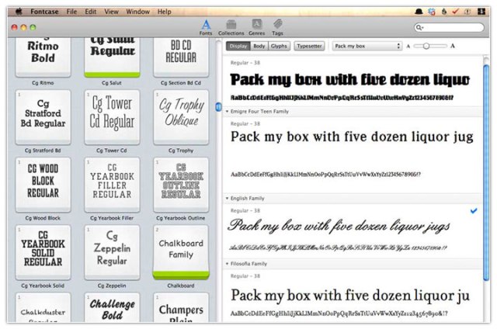Open the Fonts view in toolbar
Screen dimensions: 497x329
click(x=206, y=27)
